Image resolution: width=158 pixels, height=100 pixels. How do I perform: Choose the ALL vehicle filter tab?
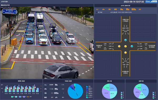point(97,9)
